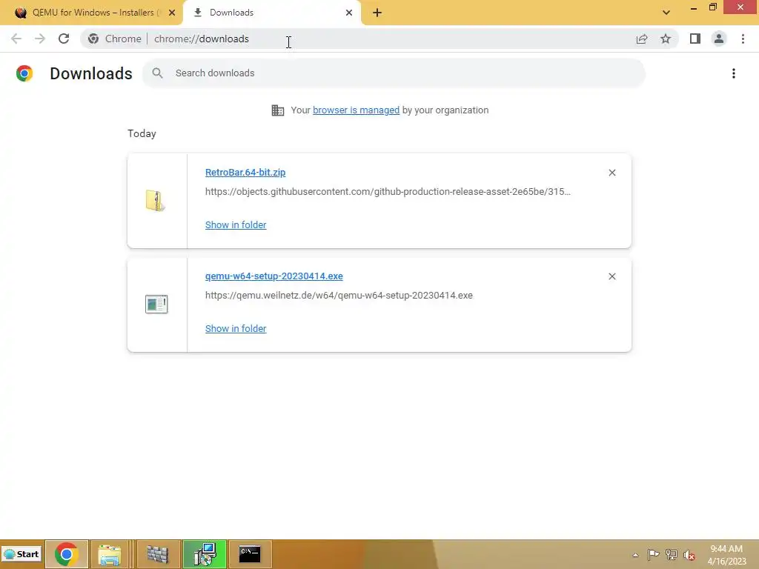Screen dimensions: 759x569
Task: Open the side panel icon
Action: [x=695, y=39]
